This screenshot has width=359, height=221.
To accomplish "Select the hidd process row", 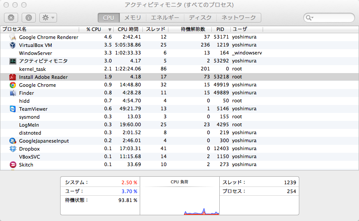I will tap(179, 101).
